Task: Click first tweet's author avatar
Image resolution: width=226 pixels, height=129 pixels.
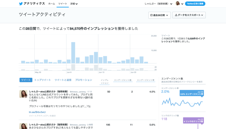Action: pyautogui.click(x=23, y=94)
